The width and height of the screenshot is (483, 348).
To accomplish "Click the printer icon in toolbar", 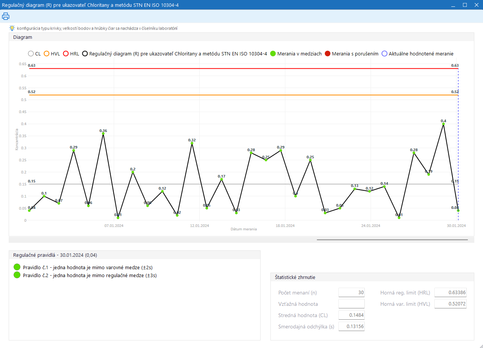I will pyautogui.click(x=6, y=16).
